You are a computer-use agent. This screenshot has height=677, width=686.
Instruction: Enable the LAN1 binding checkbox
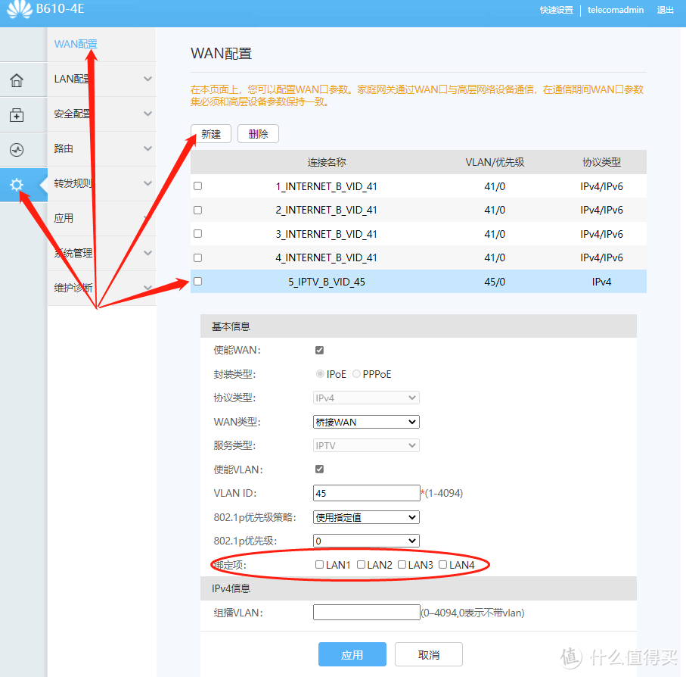coord(319,564)
